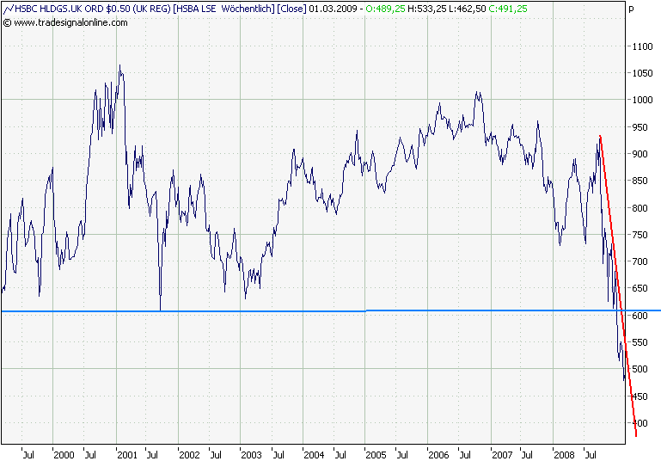Click the 1000 price axis label
Viewport: 661px width, 461px height.
pos(642,100)
